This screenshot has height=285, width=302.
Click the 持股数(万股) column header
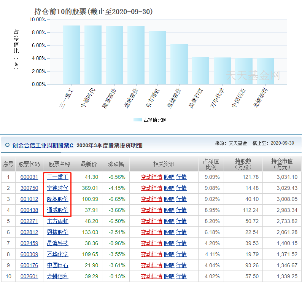(243, 164)
